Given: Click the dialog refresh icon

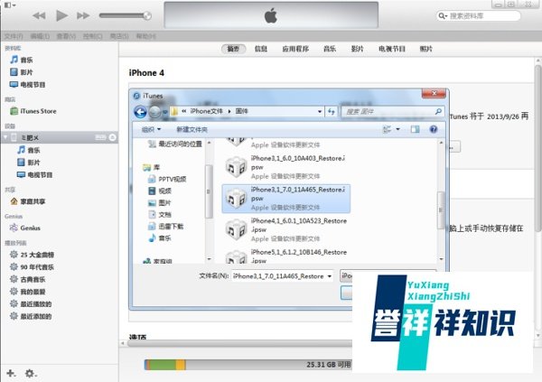Looking at the screenshot, I should pyautogui.click(x=332, y=111).
